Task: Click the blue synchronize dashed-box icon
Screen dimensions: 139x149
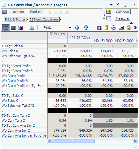Action: [x=114, y=28]
